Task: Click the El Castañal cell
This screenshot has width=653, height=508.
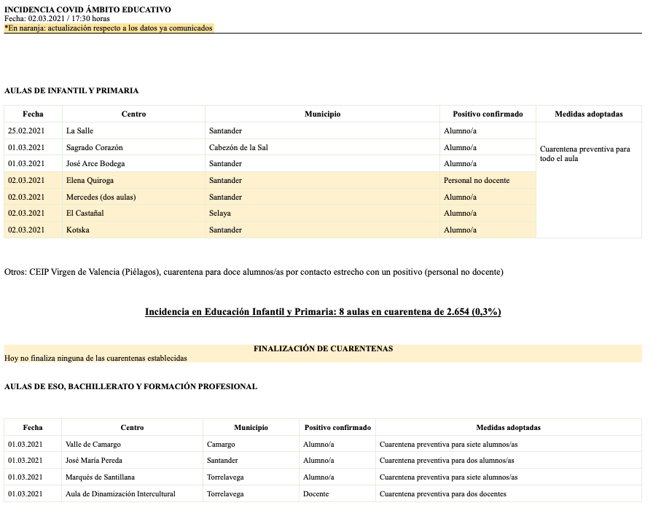Action: pos(85,214)
